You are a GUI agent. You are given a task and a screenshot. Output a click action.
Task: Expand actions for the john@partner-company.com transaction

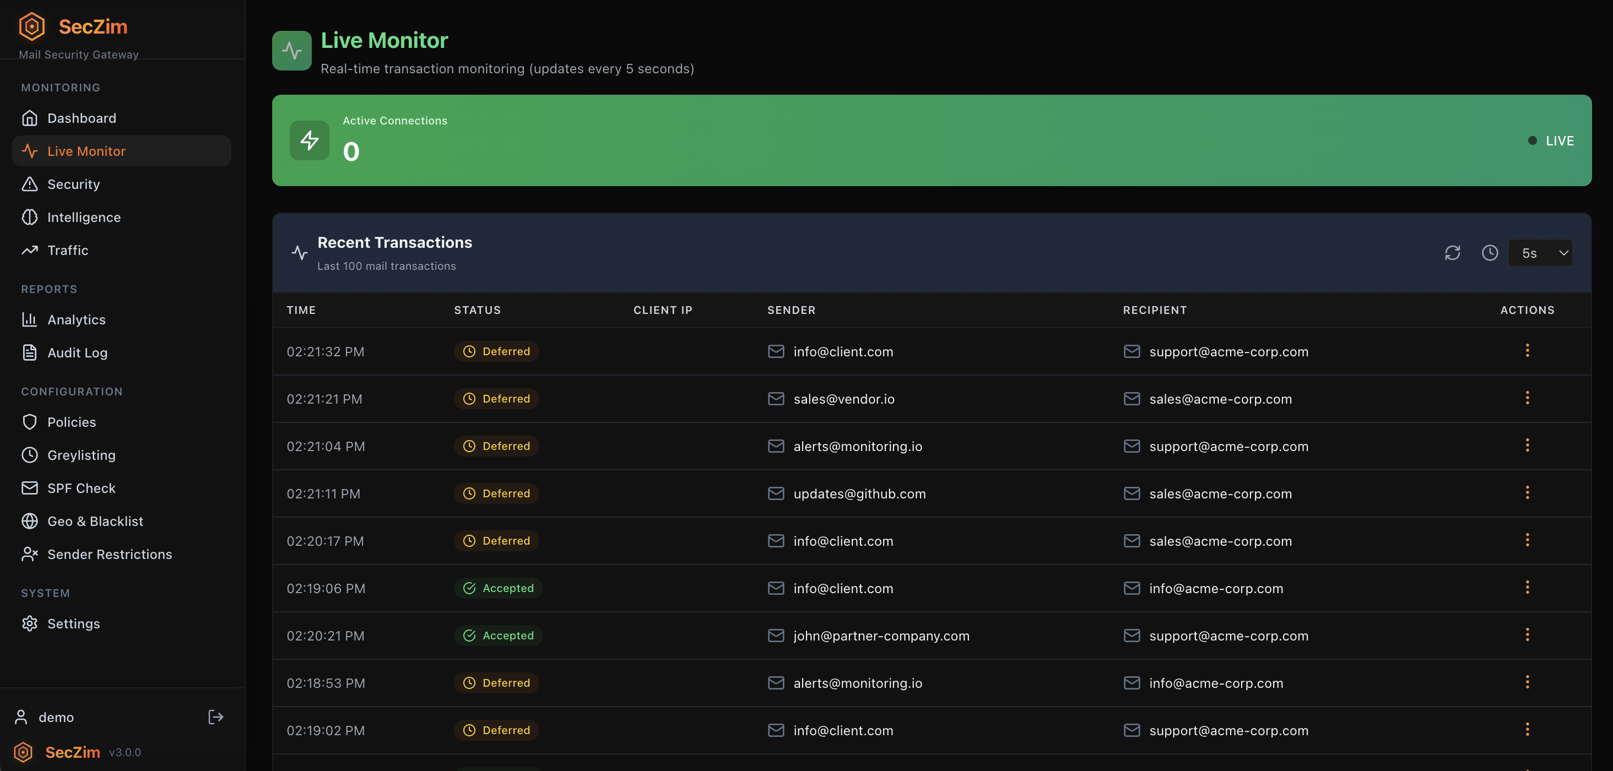(x=1528, y=634)
